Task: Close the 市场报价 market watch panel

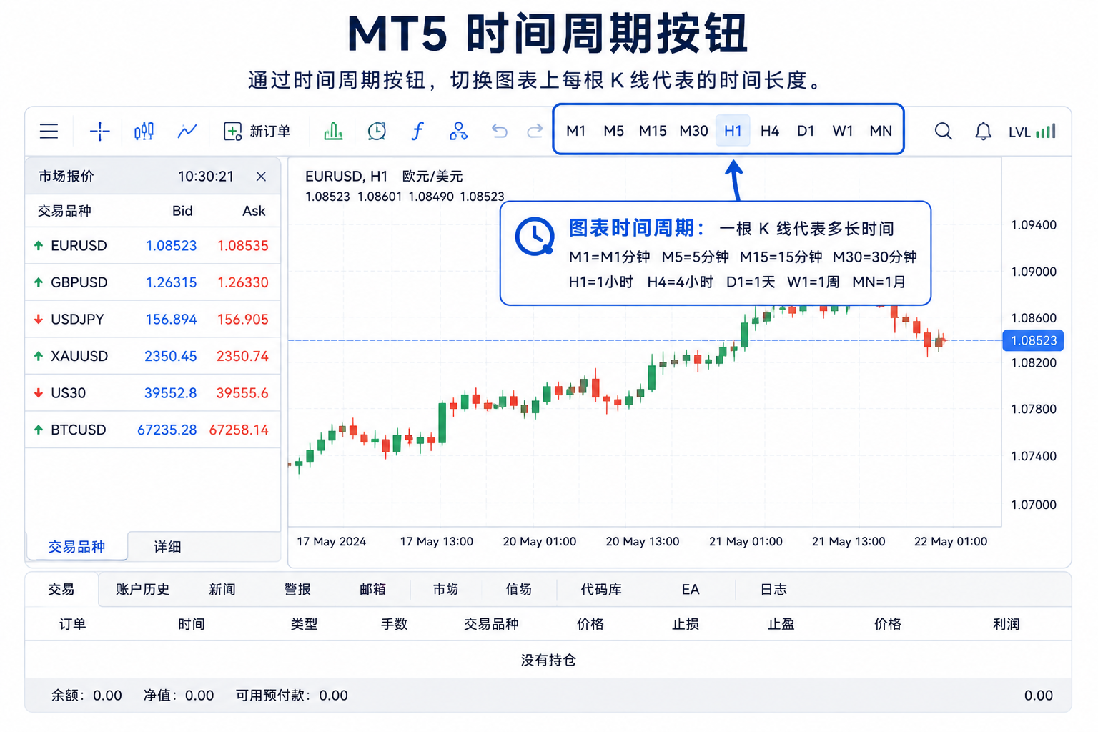Action: 261,177
